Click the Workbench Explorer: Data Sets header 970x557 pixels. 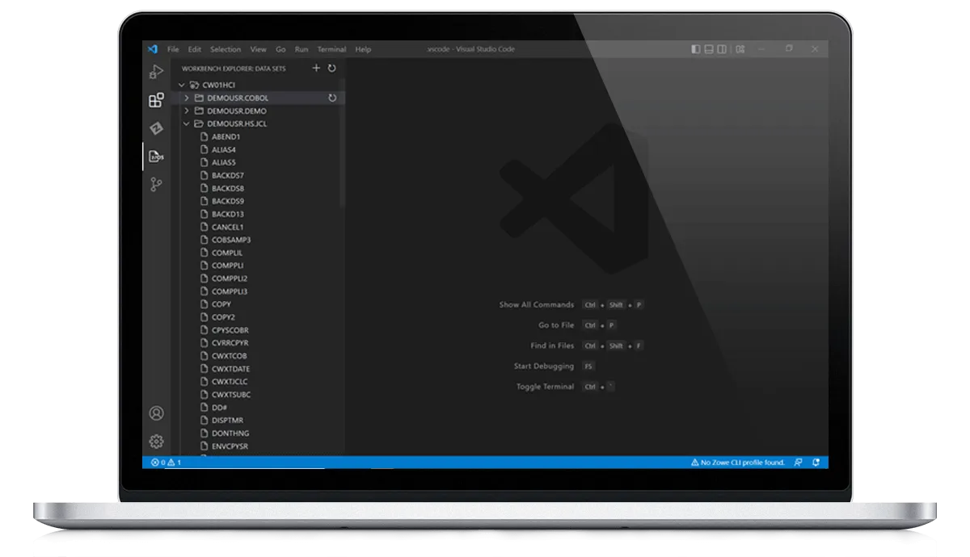pyautogui.click(x=234, y=69)
